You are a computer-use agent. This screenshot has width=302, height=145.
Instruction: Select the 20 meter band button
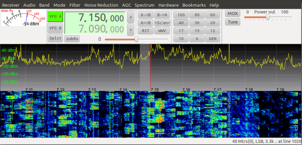click(x=213, y=23)
